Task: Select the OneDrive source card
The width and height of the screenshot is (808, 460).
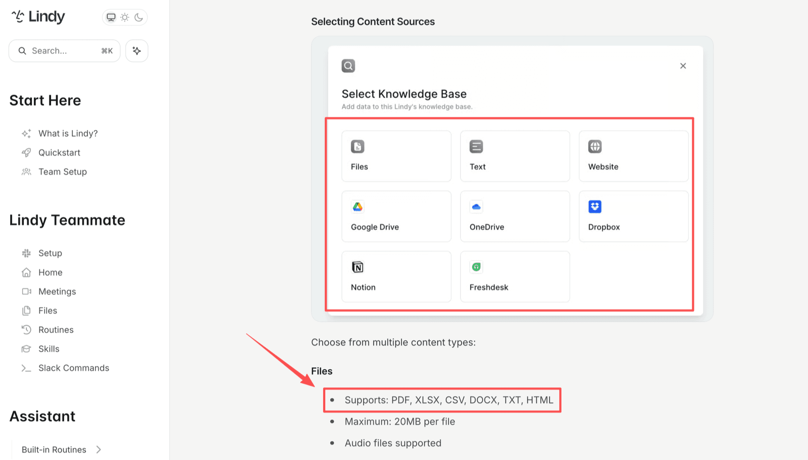Action: 515,216
